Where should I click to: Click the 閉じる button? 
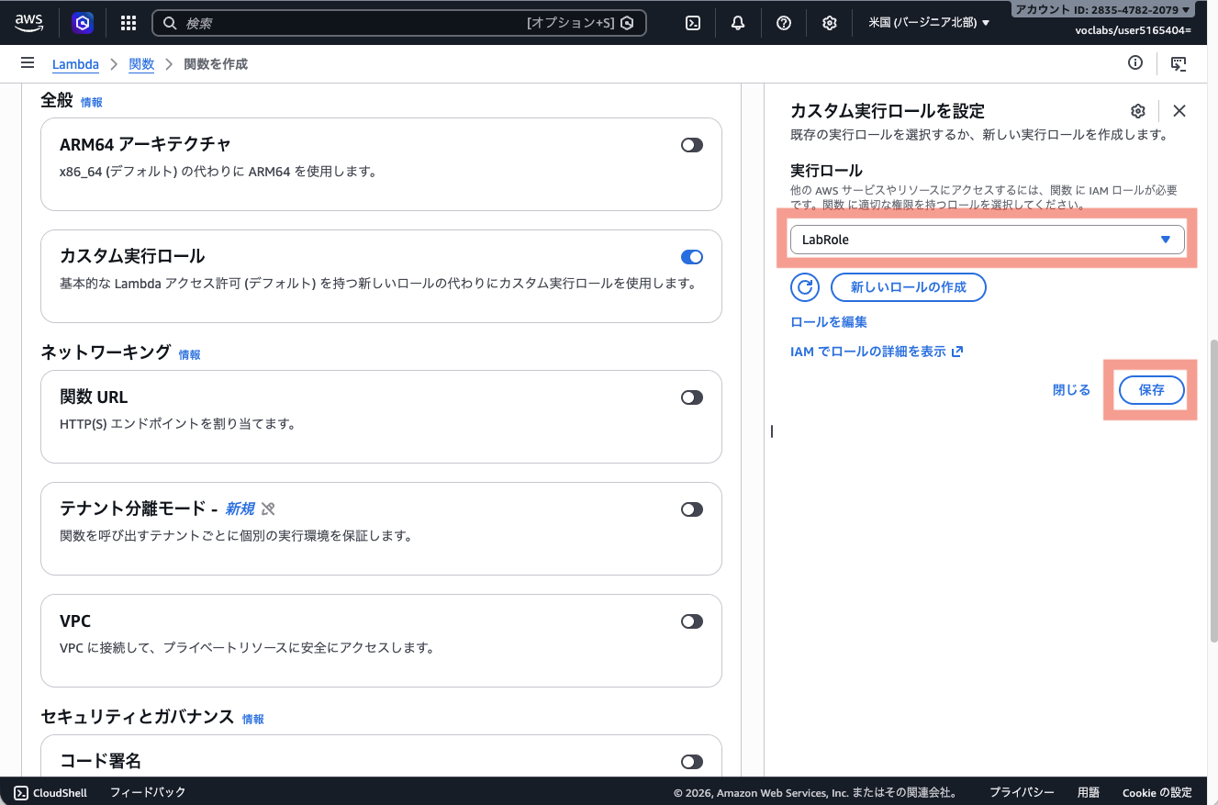click(1072, 390)
